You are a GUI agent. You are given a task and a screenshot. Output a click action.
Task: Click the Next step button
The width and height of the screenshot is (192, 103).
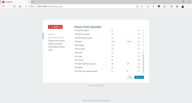click(139, 77)
